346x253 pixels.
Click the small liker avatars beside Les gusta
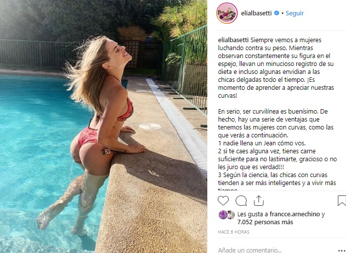pyautogui.click(x=227, y=214)
